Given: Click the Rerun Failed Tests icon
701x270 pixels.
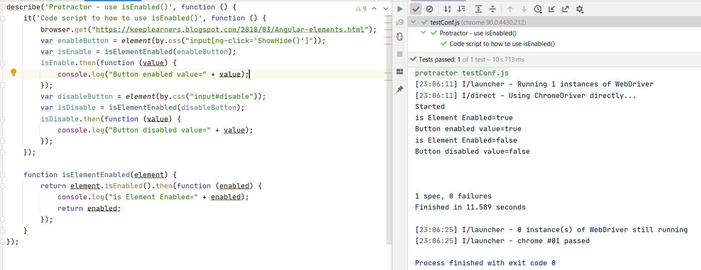Looking at the screenshot, I should (400, 23).
